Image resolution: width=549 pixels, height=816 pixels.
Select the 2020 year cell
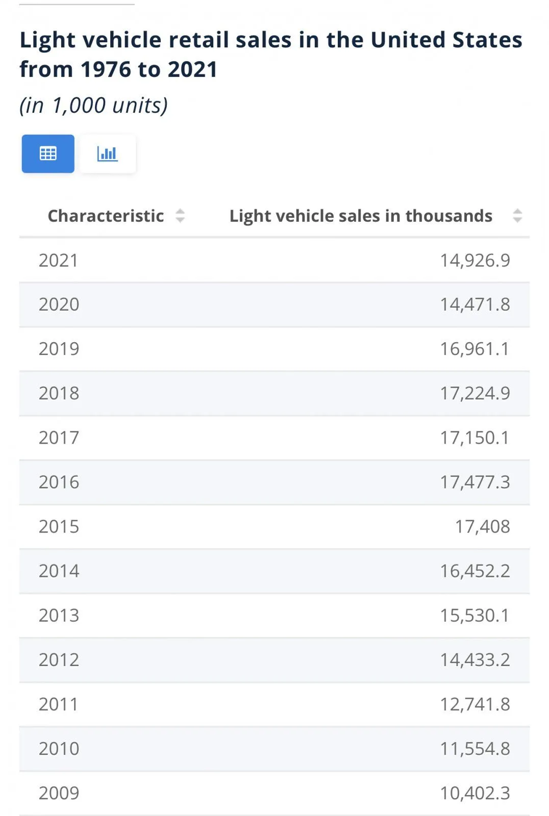click(59, 304)
